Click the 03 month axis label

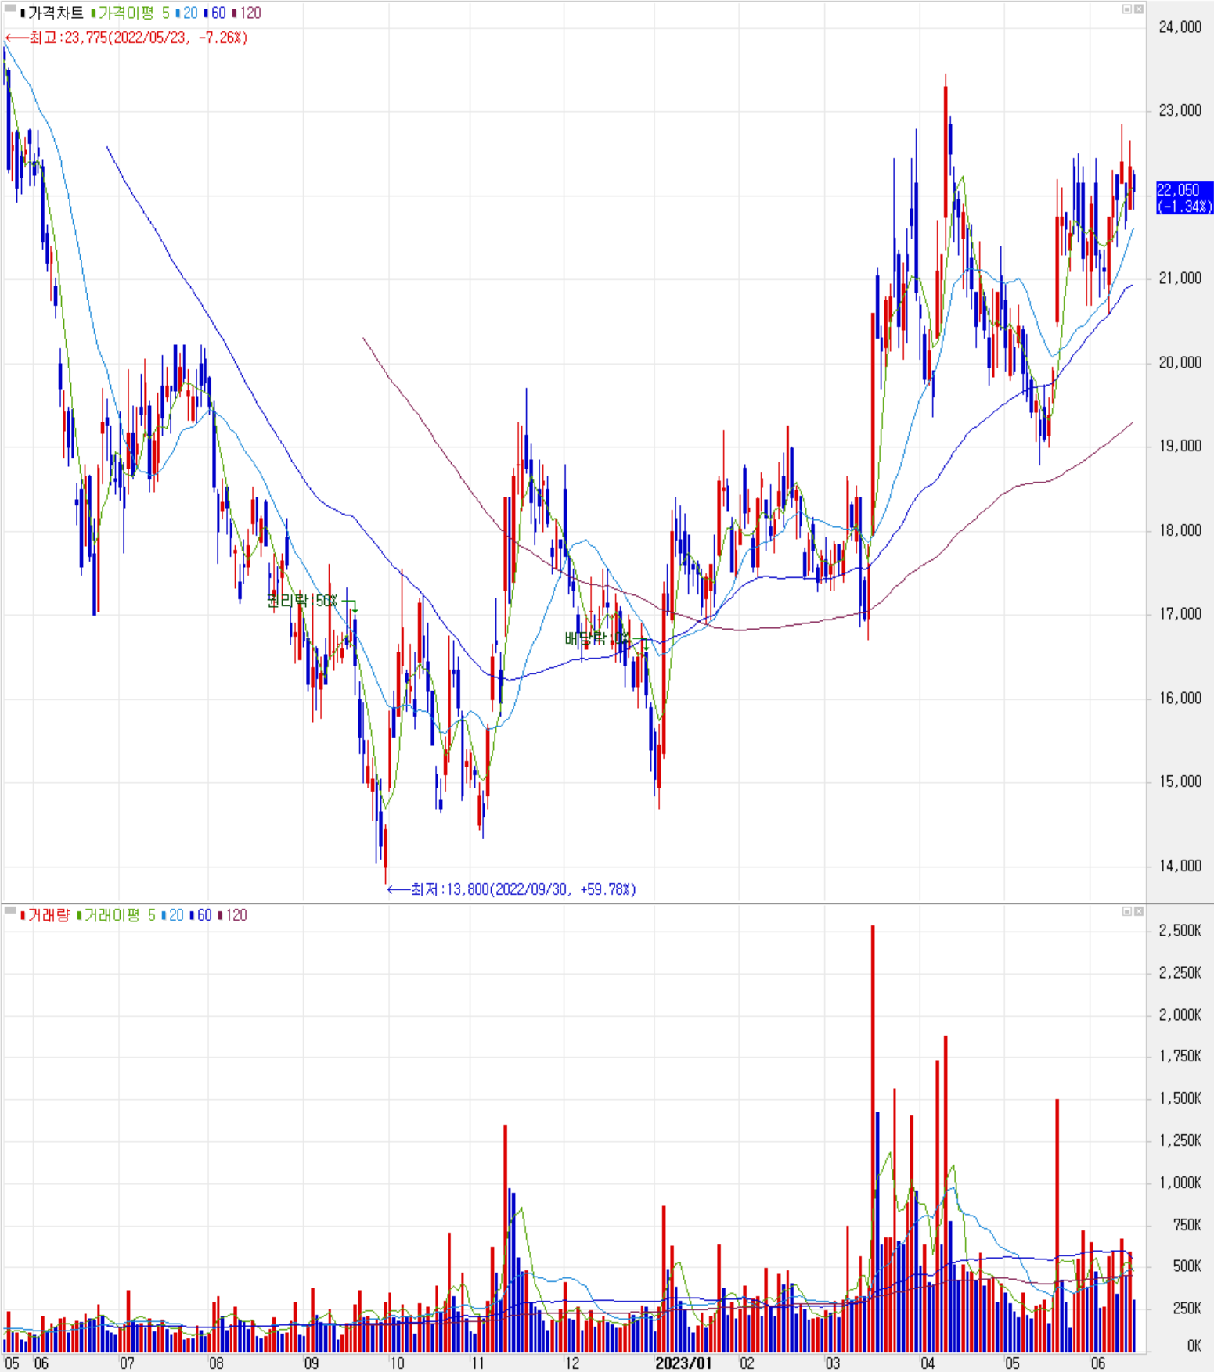(832, 1363)
